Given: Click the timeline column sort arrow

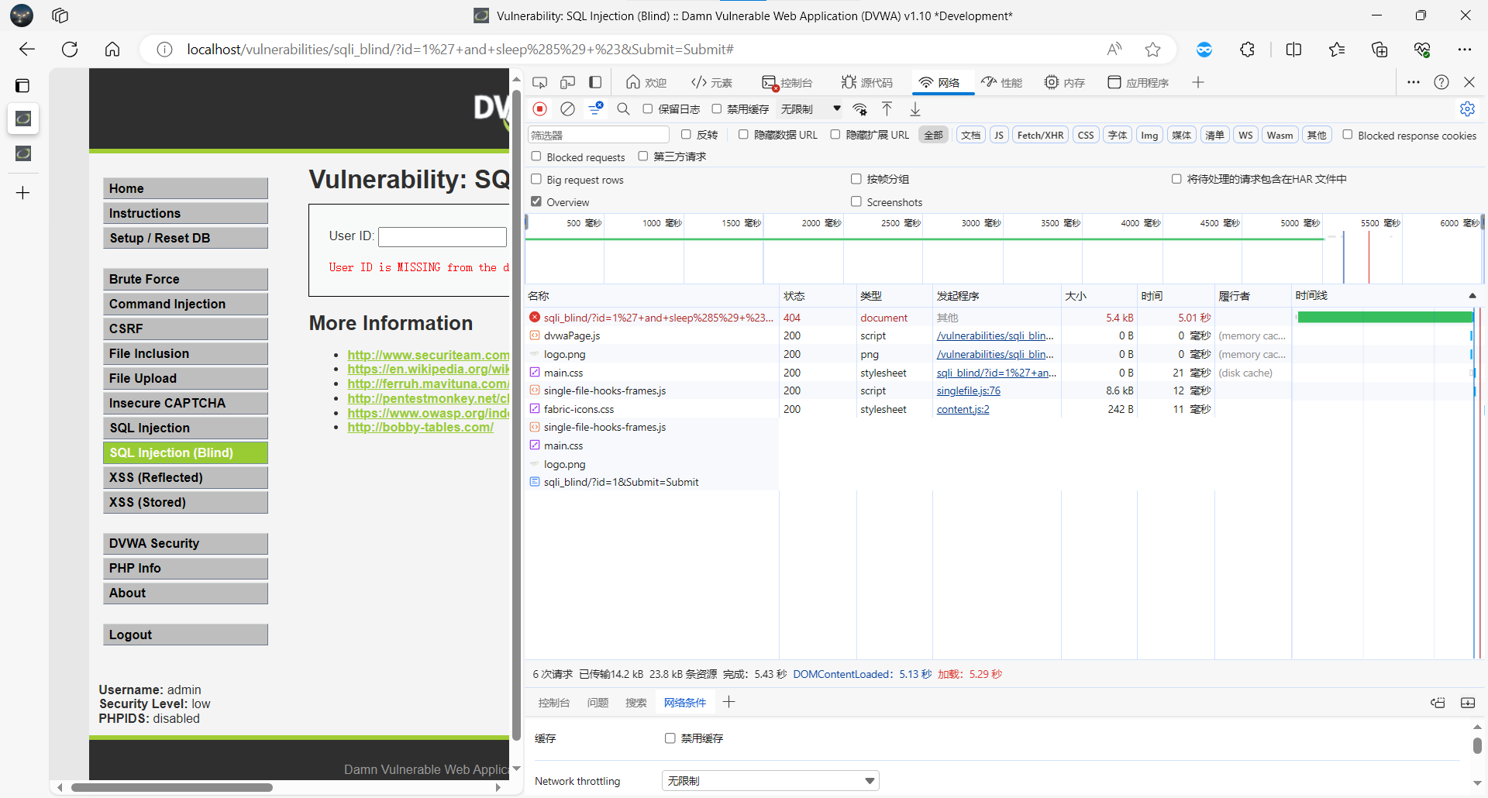Looking at the screenshot, I should 1472,296.
